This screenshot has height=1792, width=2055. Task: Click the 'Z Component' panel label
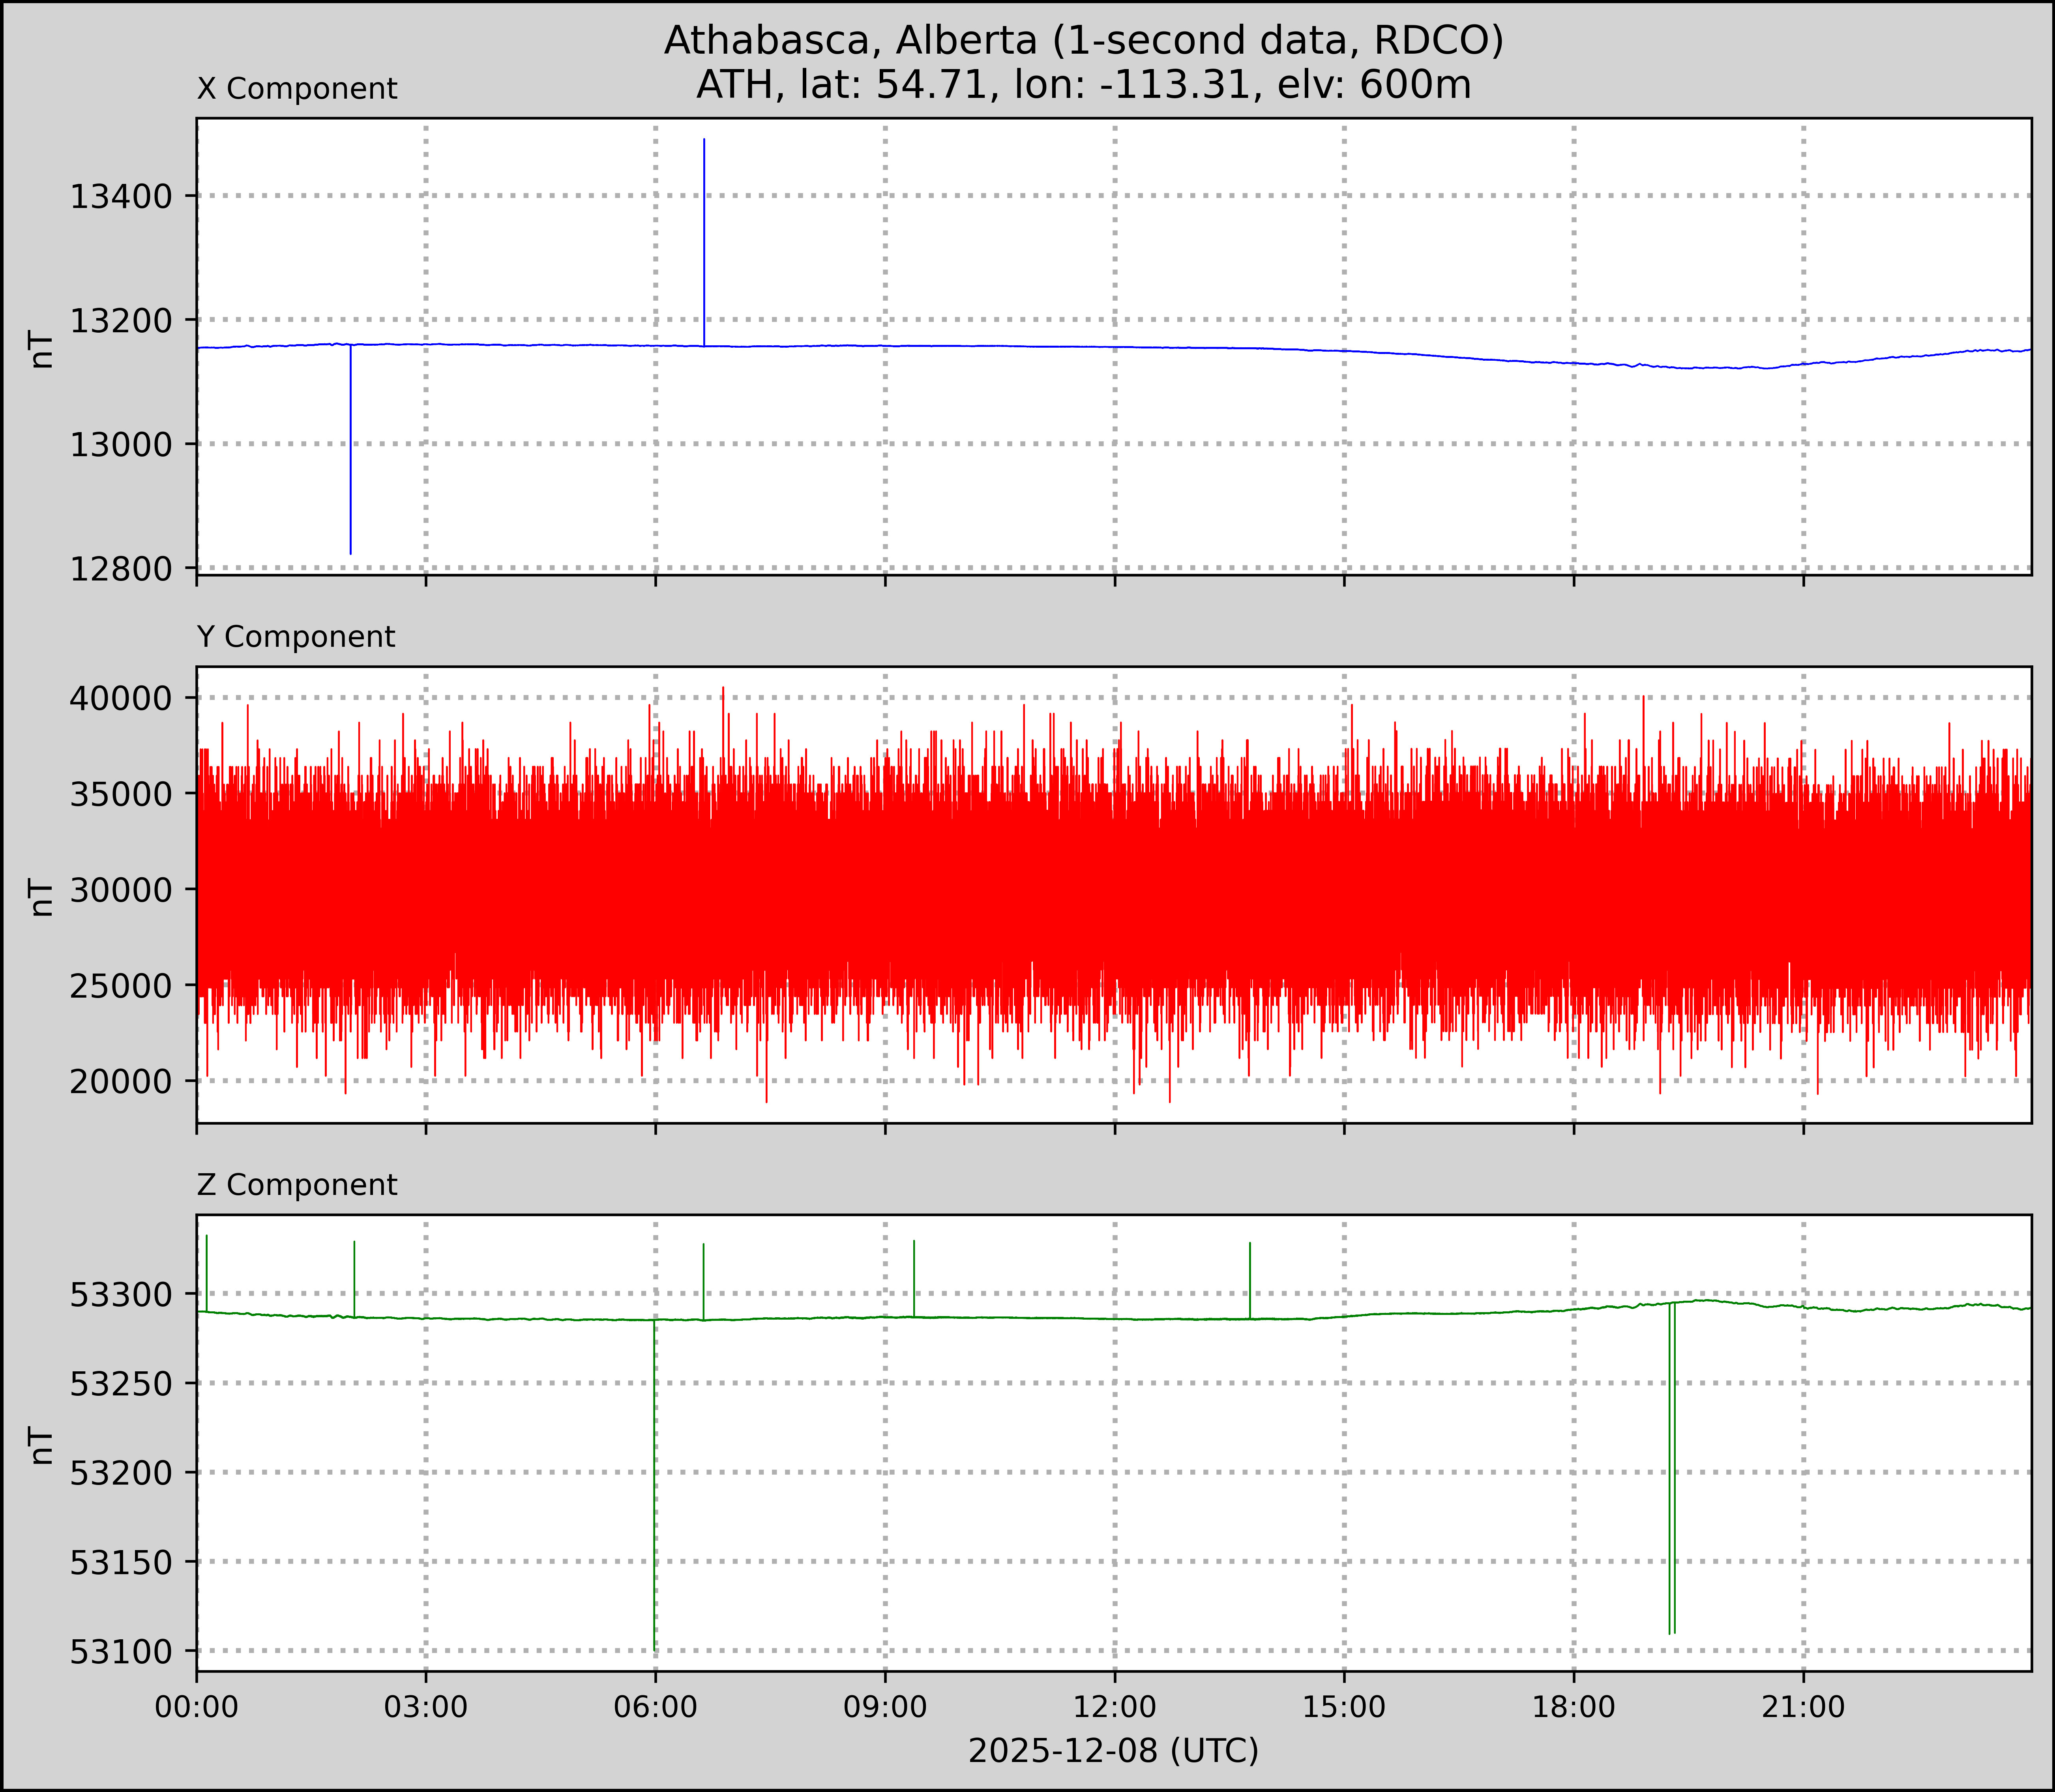coord(297,1185)
